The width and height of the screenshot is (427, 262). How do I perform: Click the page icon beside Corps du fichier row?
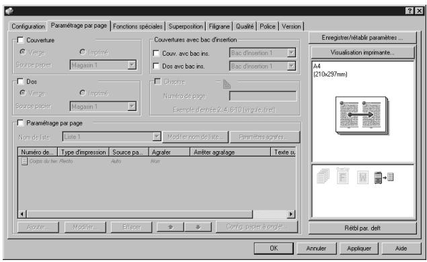coord(24,161)
